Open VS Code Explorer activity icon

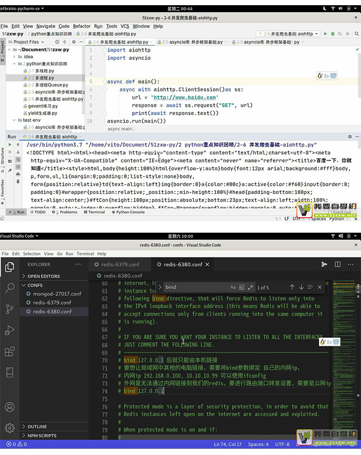point(10,267)
